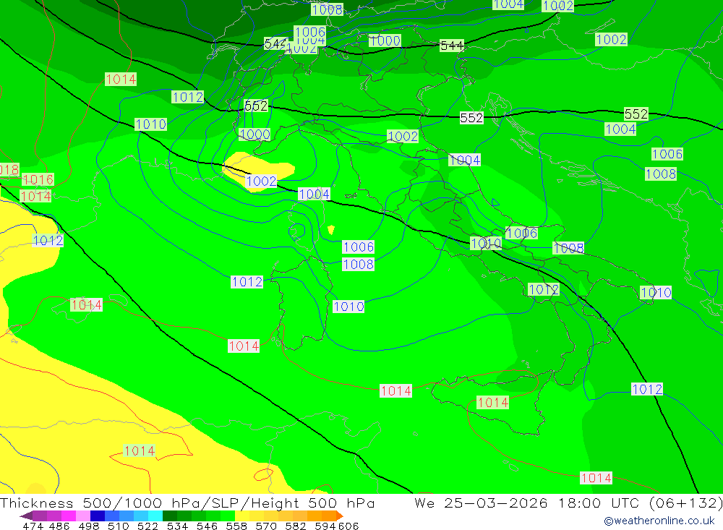Click the 1008 label directly above blue 1010

pos(359,265)
